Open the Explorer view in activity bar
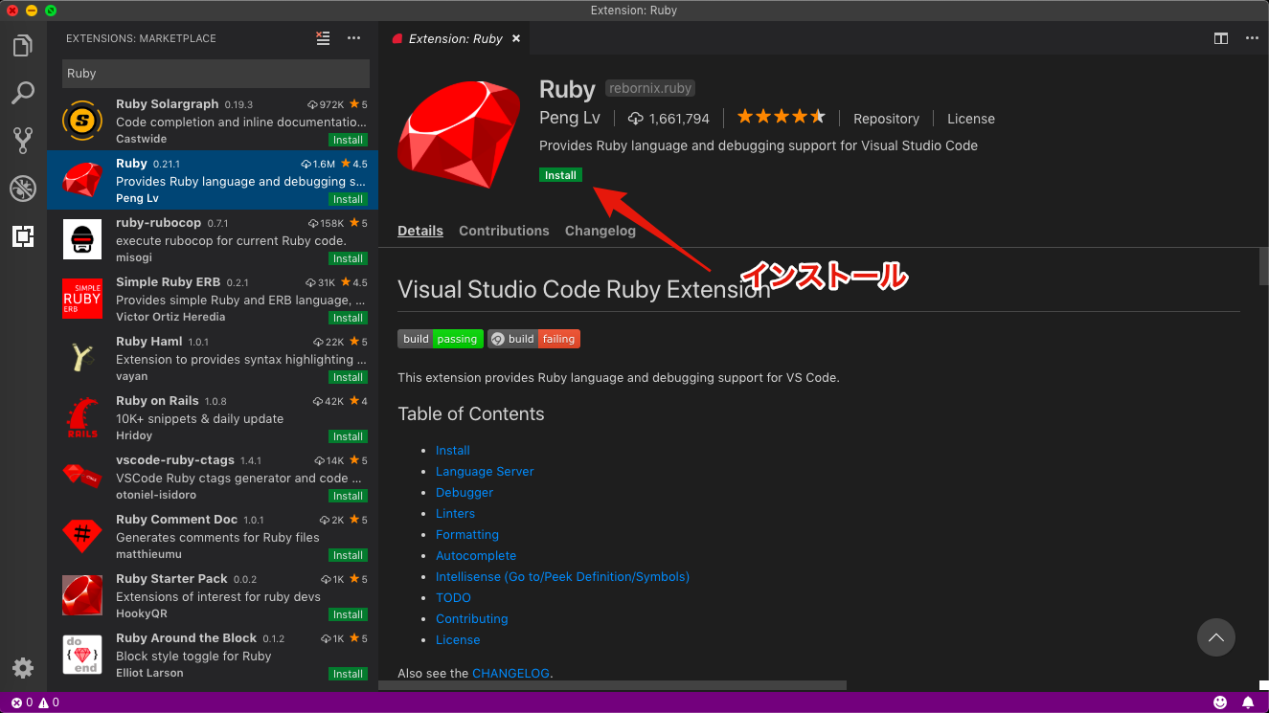This screenshot has width=1269, height=713. [23, 45]
